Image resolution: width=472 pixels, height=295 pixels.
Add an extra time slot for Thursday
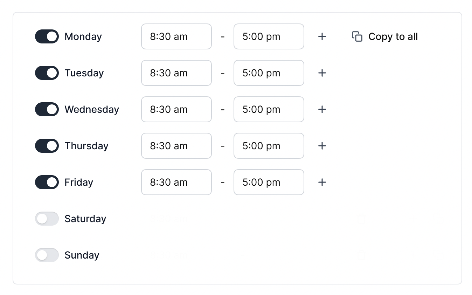pyautogui.click(x=322, y=146)
